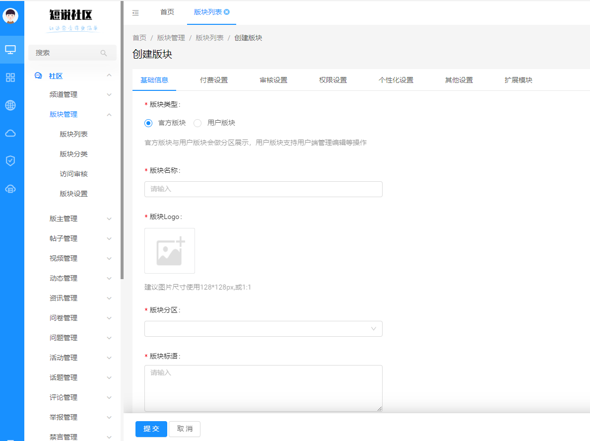Screen dimensions: 590x441
Task: Expand 帖子管理 submenu
Action: (109, 238)
